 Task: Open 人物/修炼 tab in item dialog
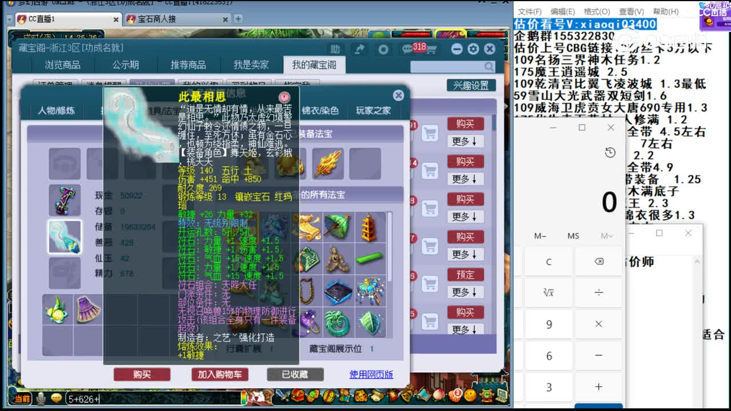[x=56, y=110]
